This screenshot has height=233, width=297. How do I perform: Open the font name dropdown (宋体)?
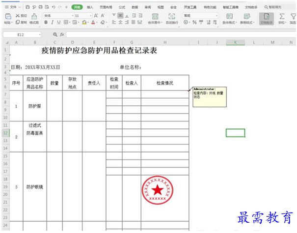pyautogui.click(x=72, y=16)
